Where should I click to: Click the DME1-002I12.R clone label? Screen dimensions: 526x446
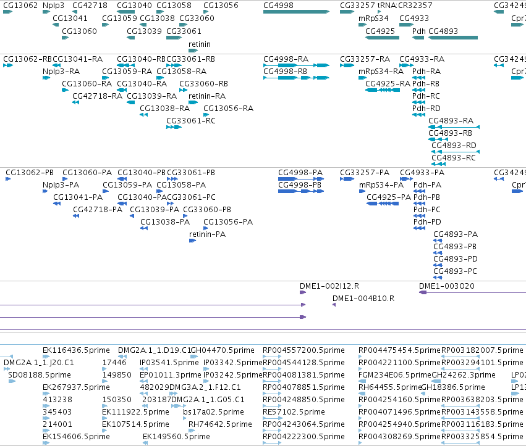click(x=329, y=286)
